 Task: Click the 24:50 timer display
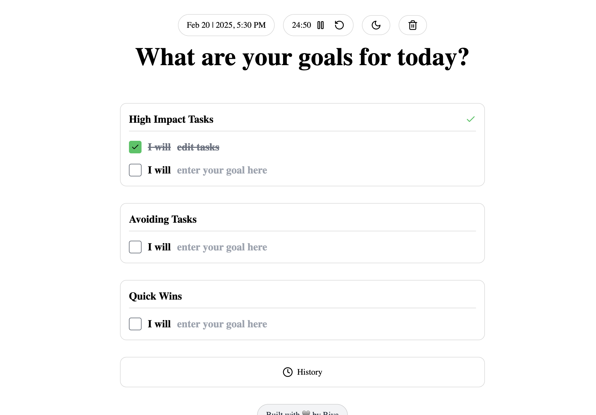coord(301,25)
